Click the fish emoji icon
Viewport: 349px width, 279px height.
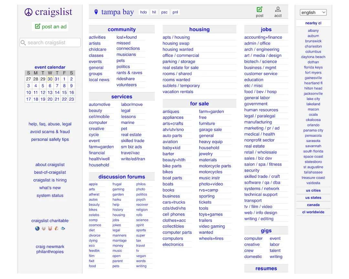63,228
